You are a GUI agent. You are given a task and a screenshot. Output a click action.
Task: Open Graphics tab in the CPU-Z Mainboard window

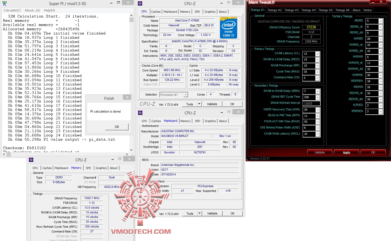[210, 121]
